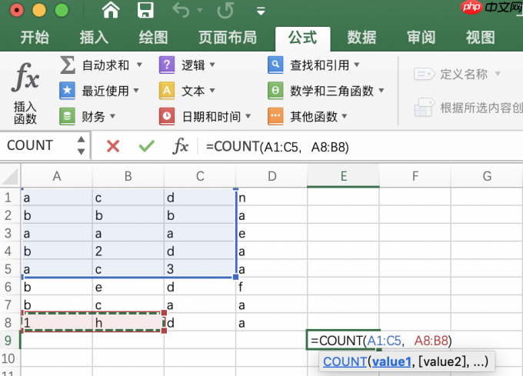Click cell E9 with the COUNT formula

pos(344,341)
